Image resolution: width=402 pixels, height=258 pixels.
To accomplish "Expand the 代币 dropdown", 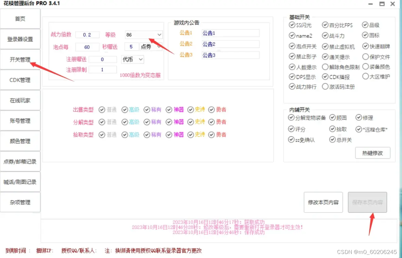I will click(x=133, y=59).
